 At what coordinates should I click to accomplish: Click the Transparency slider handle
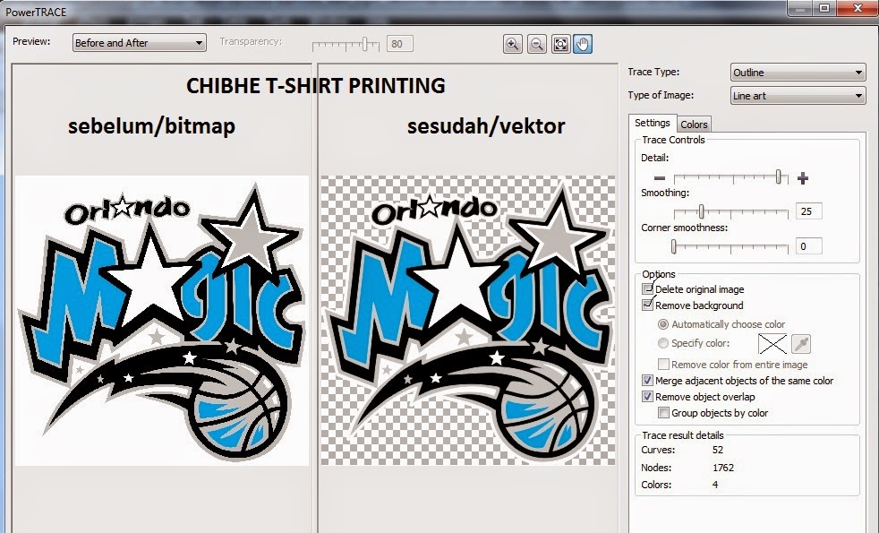click(364, 44)
